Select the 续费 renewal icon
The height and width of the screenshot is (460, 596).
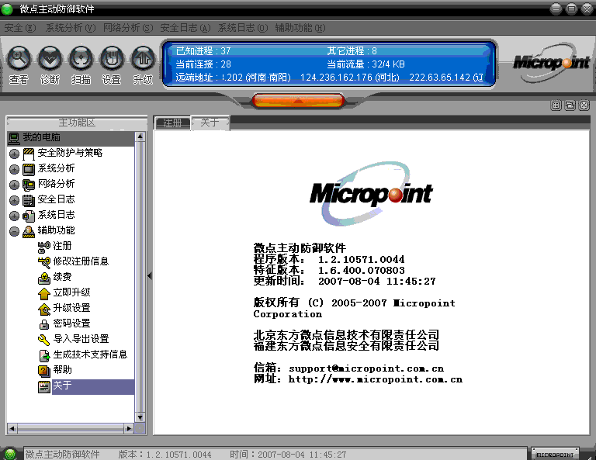click(44, 278)
